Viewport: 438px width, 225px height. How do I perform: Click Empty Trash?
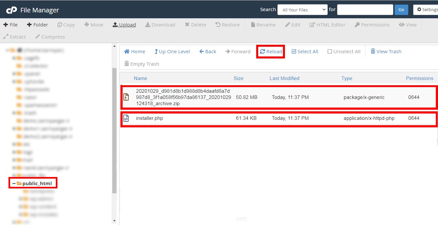pos(142,64)
